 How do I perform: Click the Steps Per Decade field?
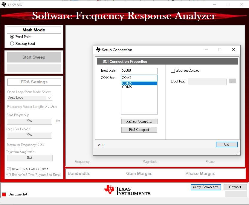pyautogui.click(x=29, y=135)
